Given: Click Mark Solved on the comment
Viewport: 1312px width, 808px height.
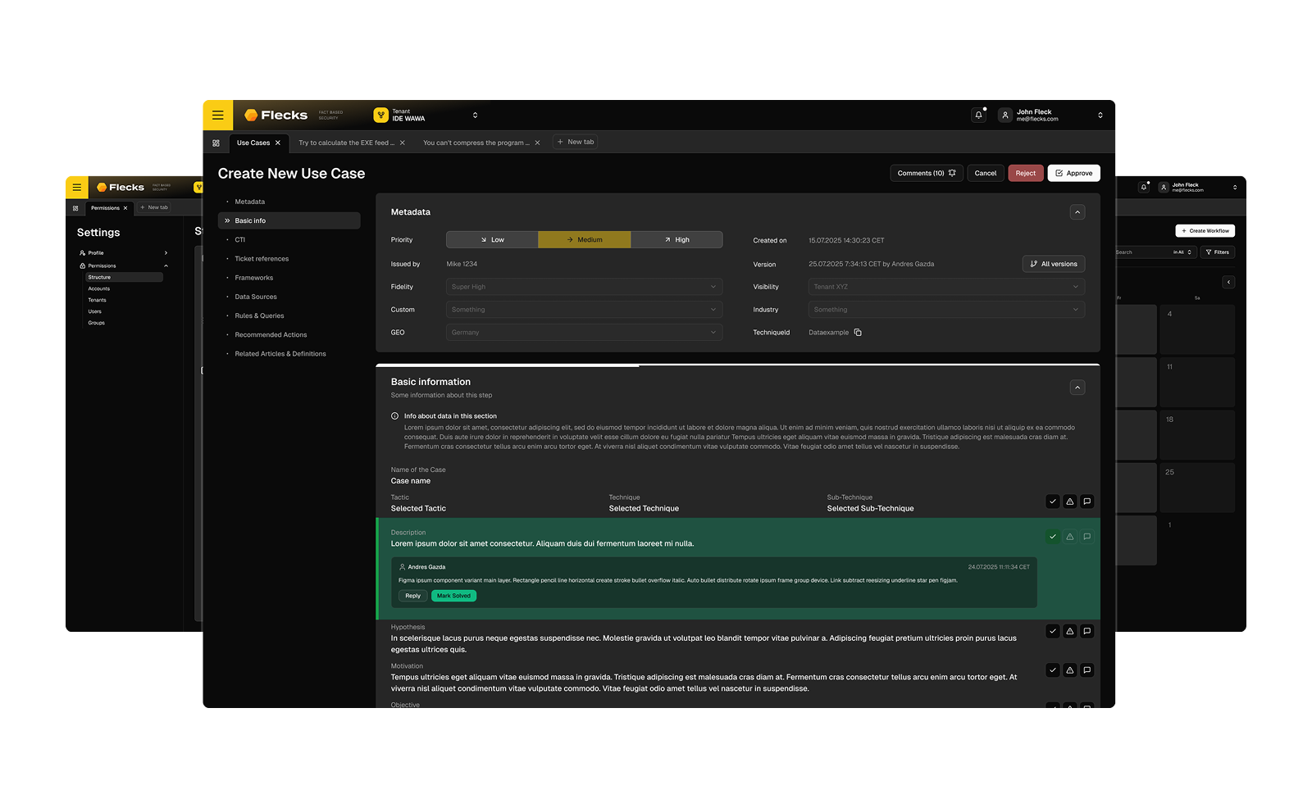Looking at the screenshot, I should 453,596.
